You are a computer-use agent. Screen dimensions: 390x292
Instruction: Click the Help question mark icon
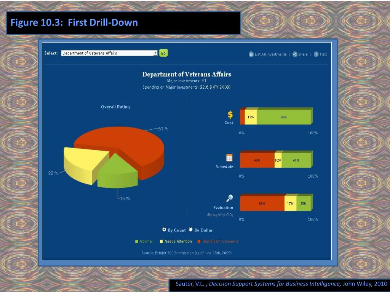[x=316, y=54]
